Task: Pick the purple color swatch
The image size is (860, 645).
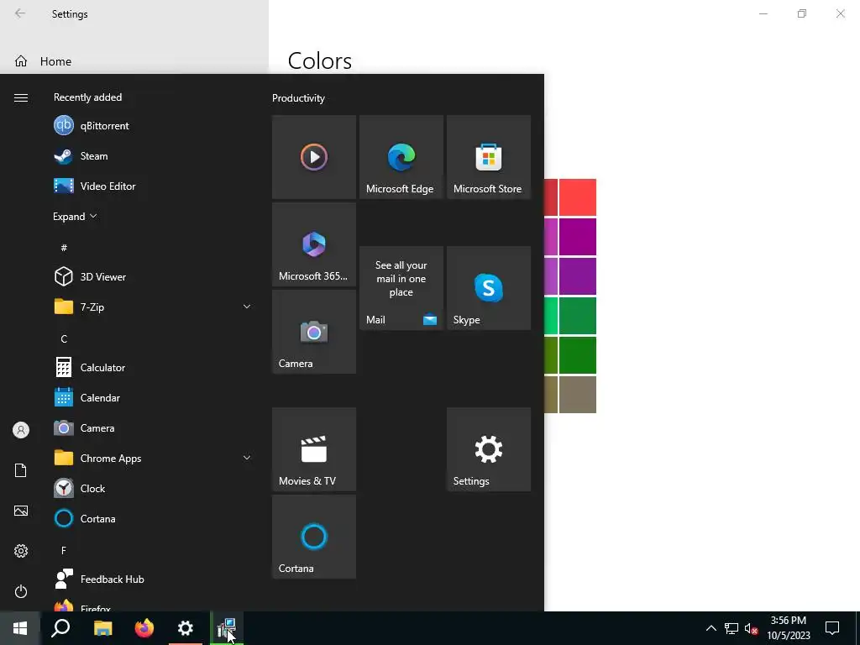Action: click(x=578, y=276)
